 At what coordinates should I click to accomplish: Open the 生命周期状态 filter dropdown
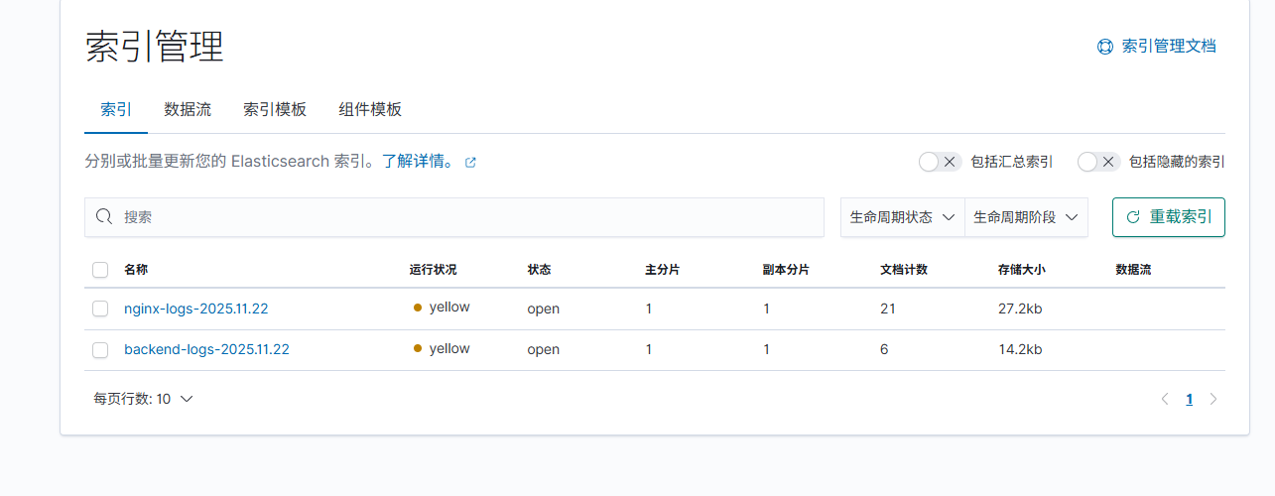point(902,217)
